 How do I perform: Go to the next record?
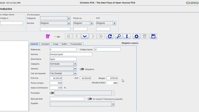[x=93, y=36]
